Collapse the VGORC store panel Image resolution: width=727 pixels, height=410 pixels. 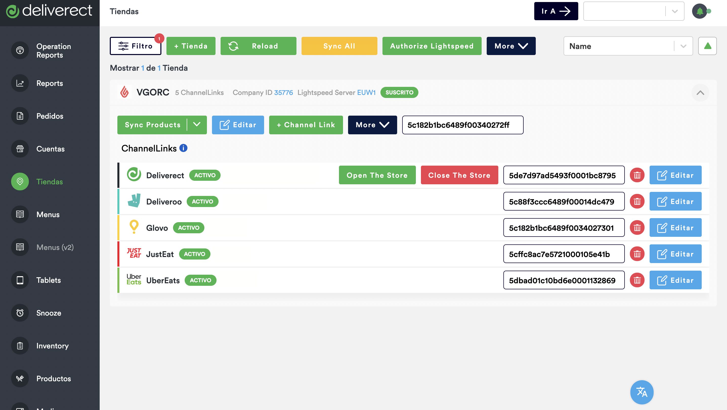pyautogui.click(x=700, y=93)
